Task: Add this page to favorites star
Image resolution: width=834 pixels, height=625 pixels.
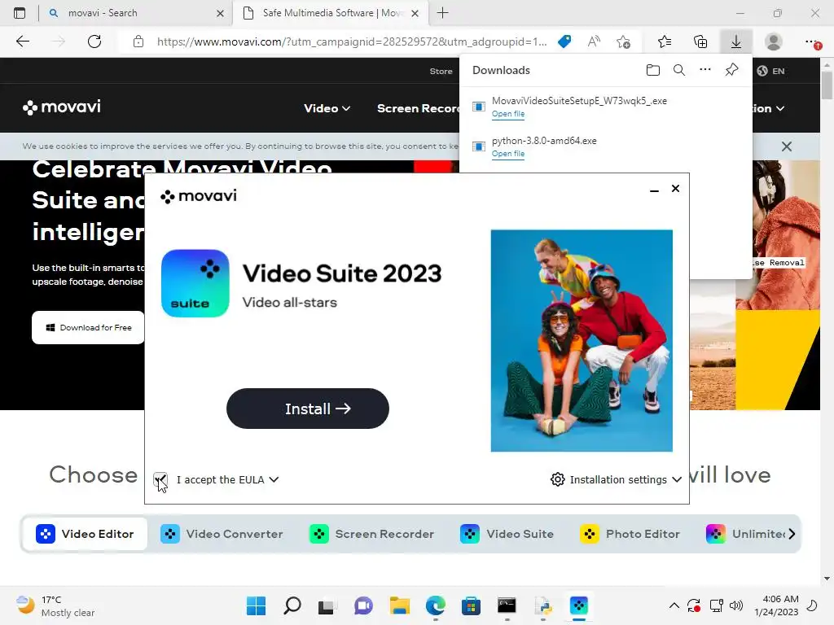Action: click(623, 42)
